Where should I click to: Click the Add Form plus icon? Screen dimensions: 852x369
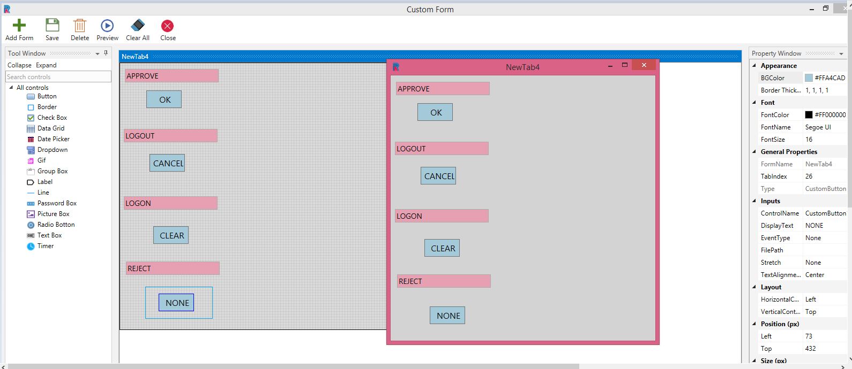[x=19, y=26]
